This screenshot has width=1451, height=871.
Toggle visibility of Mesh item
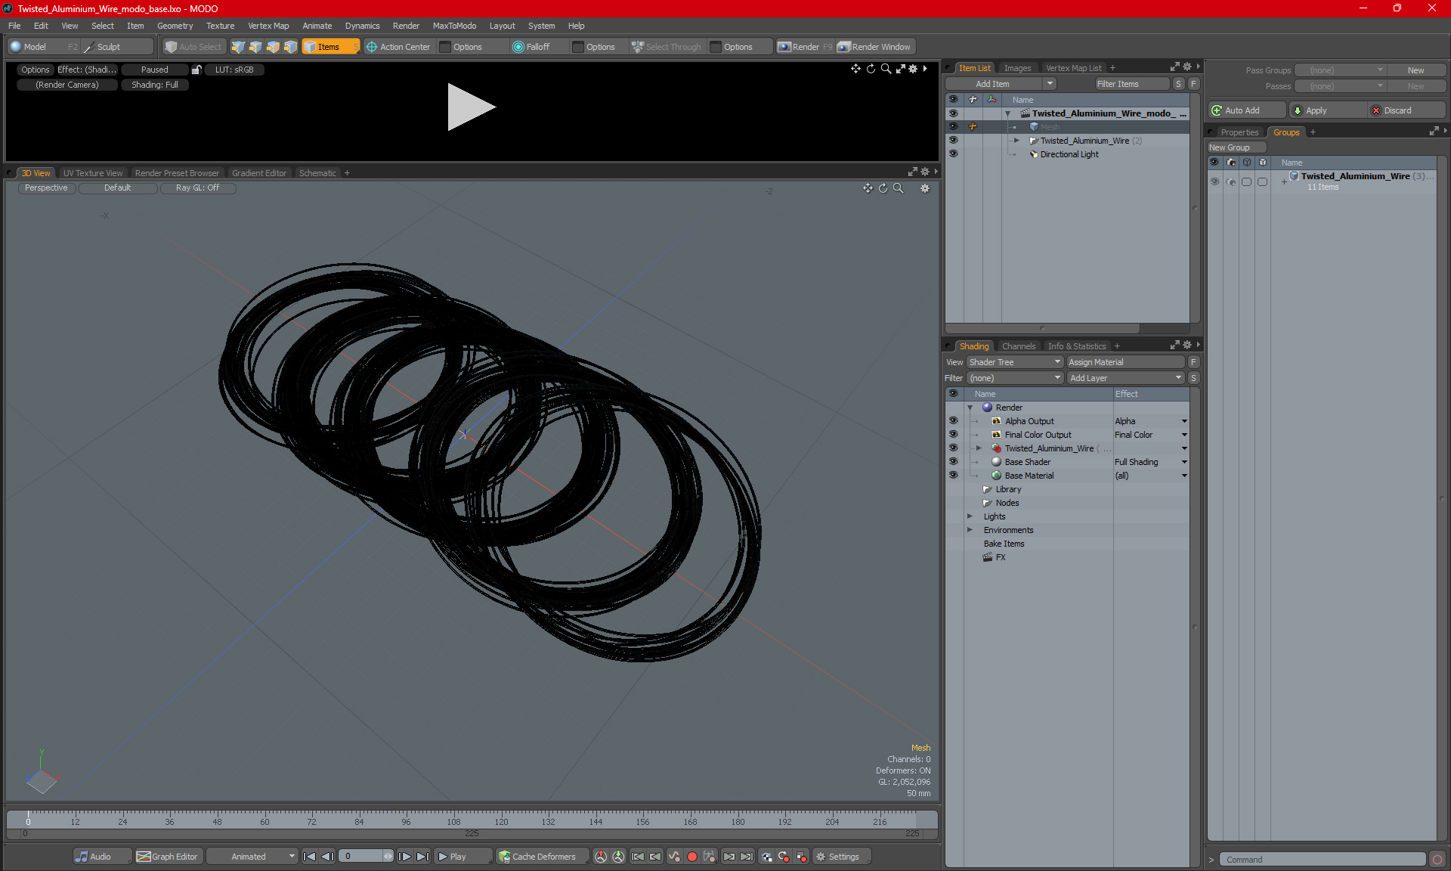coord(953,127)
